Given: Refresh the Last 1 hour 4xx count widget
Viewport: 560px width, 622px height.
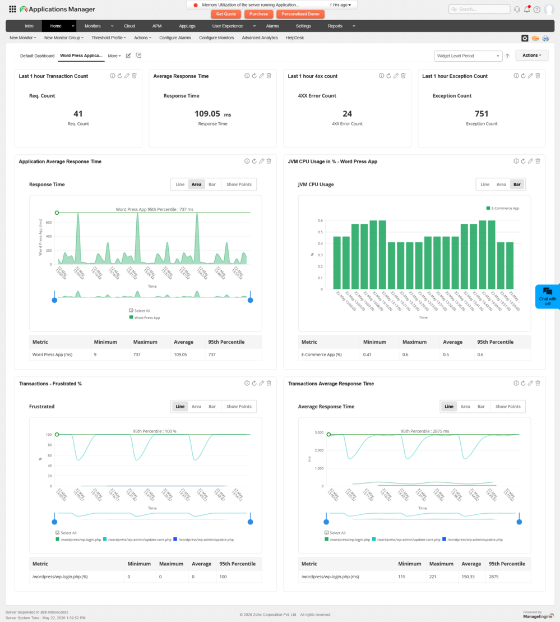Looking at the screenshot, I should pos(388,76).
